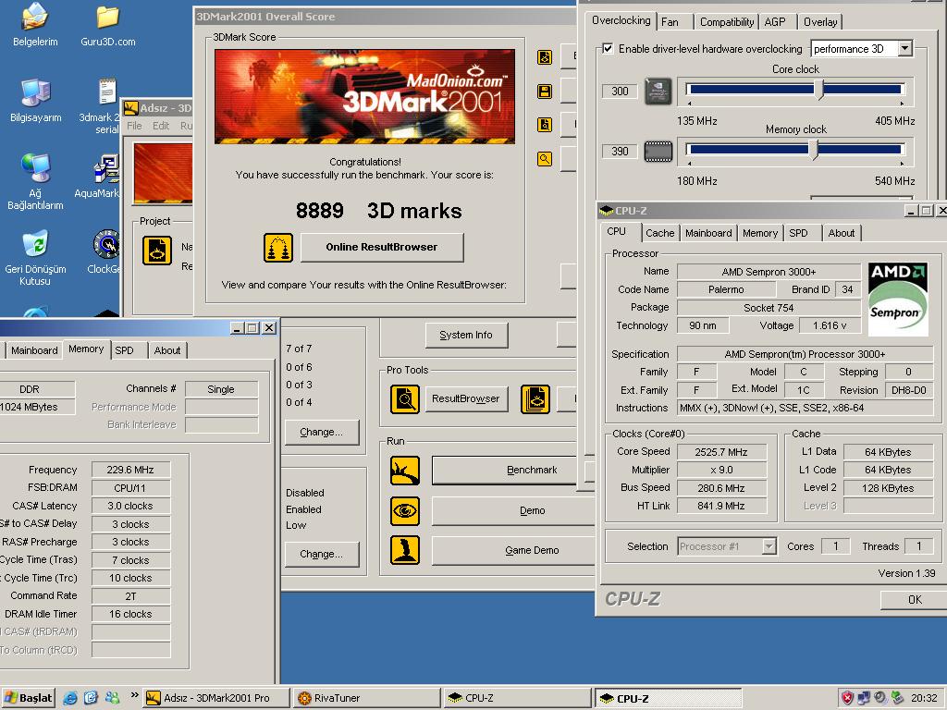The height and width of the screenshot is (710, 947).
Task: Click the core clock value field 300
Action: click(620, 92)
